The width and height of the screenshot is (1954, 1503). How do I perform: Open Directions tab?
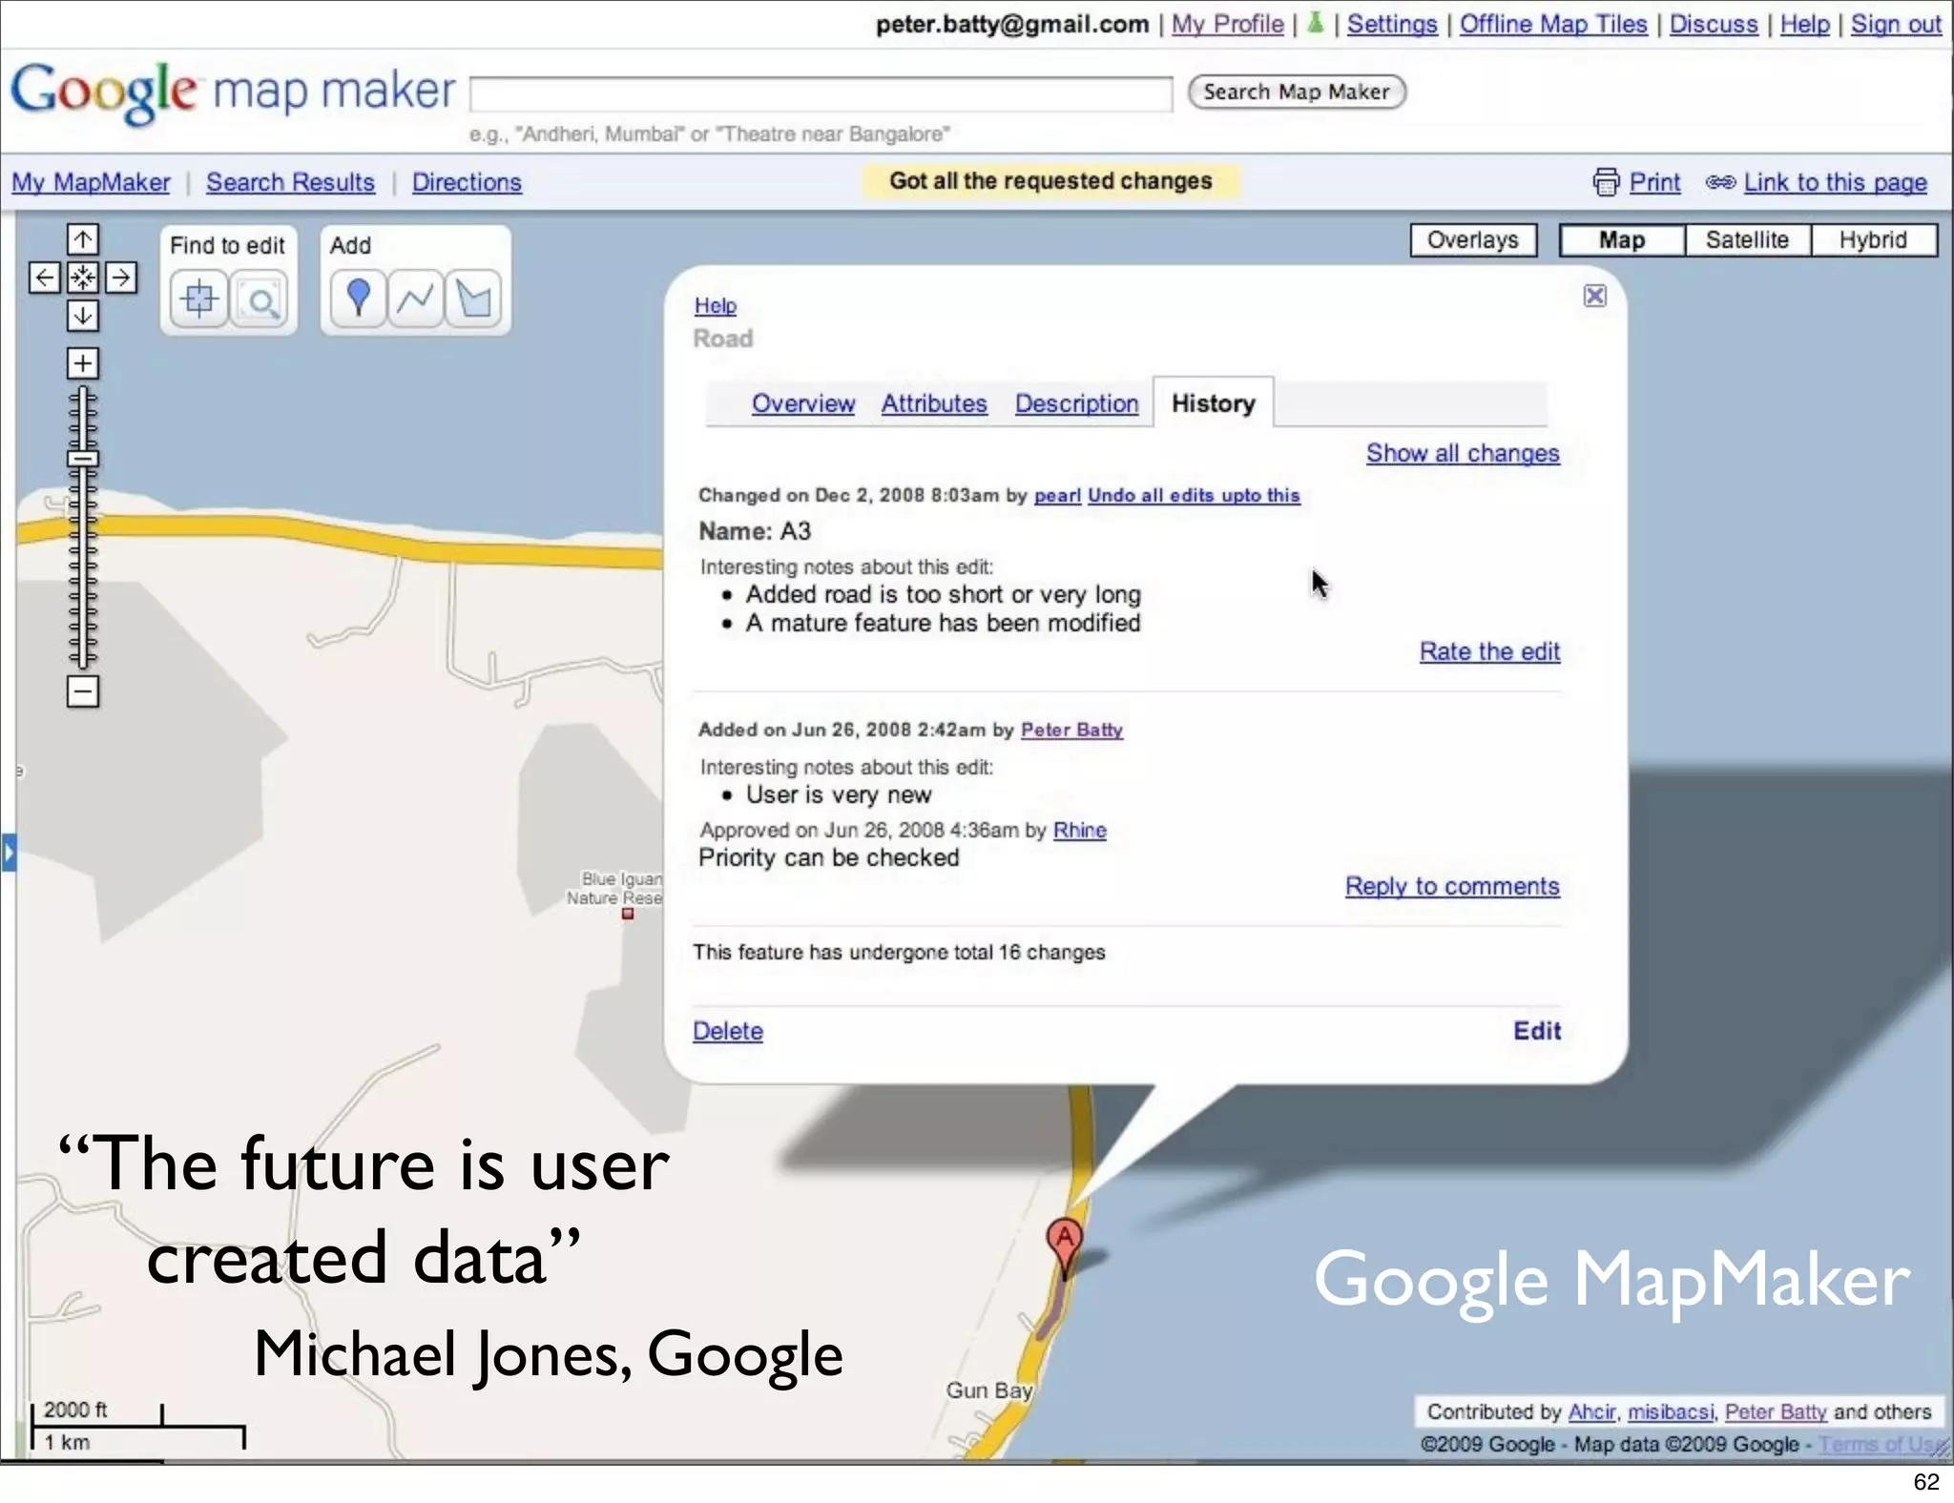[x=467, y=182]
